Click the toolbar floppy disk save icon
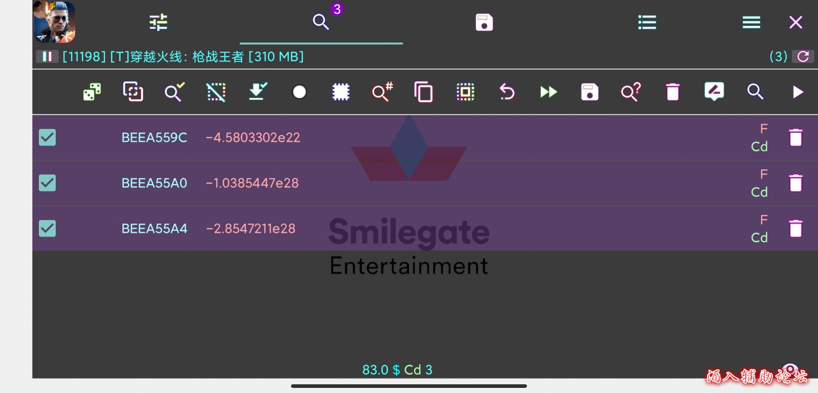The image size is (818, 393). [x=589, y=92]
